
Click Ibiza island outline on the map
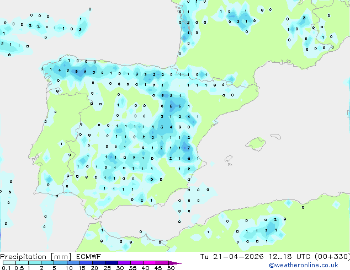(229, 159)
